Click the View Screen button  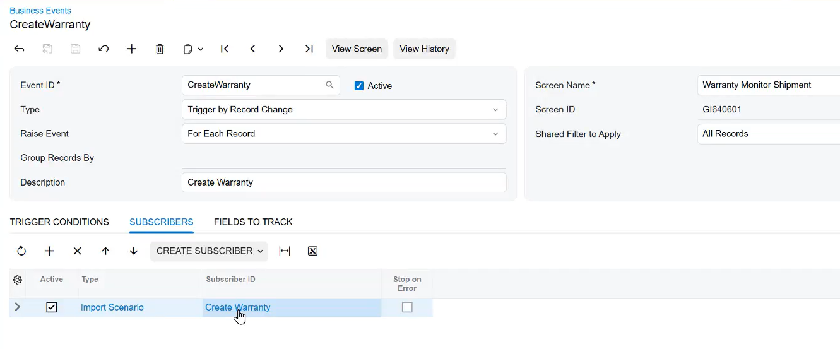(357, 49)
